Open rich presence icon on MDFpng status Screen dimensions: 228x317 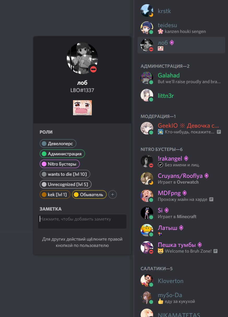(x=211, y=199)
